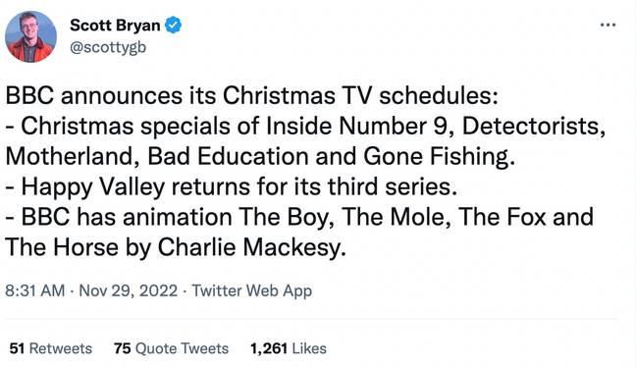This screenshot has width=636, height=367.
Task: Open Scott Bryan's profile avatar photo
Action: [30, 36]
